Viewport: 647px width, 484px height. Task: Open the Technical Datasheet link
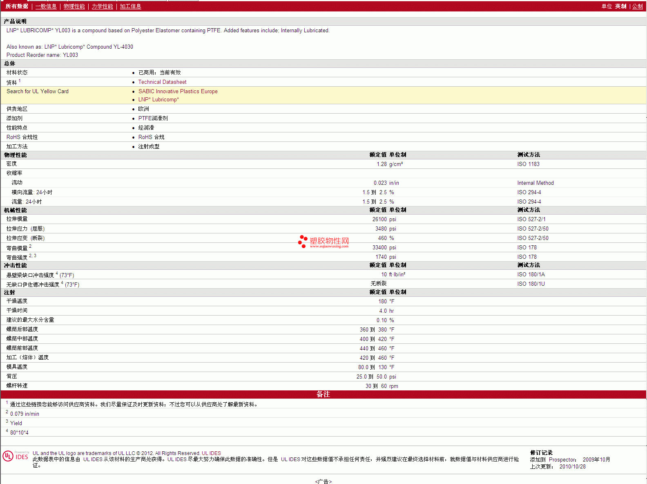tap(162, 82)
